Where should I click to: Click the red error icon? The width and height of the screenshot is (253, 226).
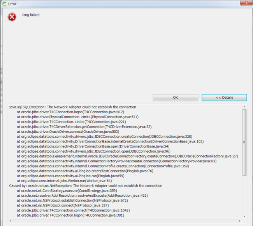tap(12, 17)
